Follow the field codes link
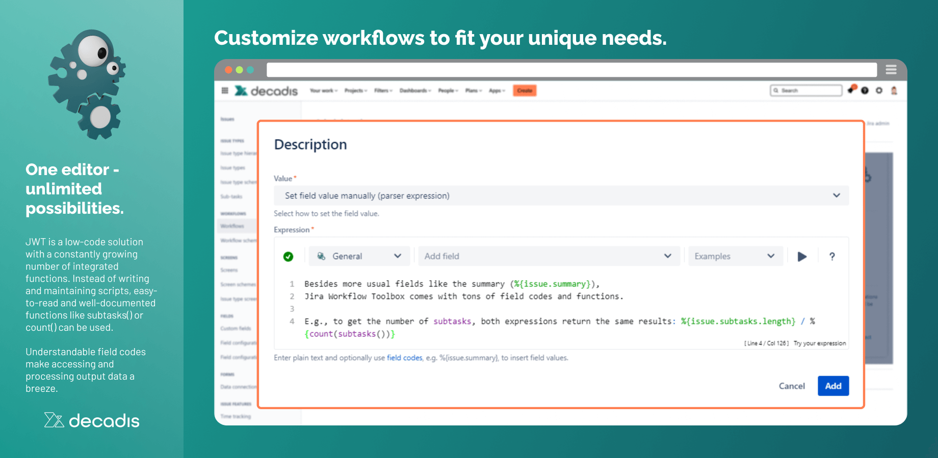Image resolution: width=938 pixels, height=458 pixels. [404, 358]
